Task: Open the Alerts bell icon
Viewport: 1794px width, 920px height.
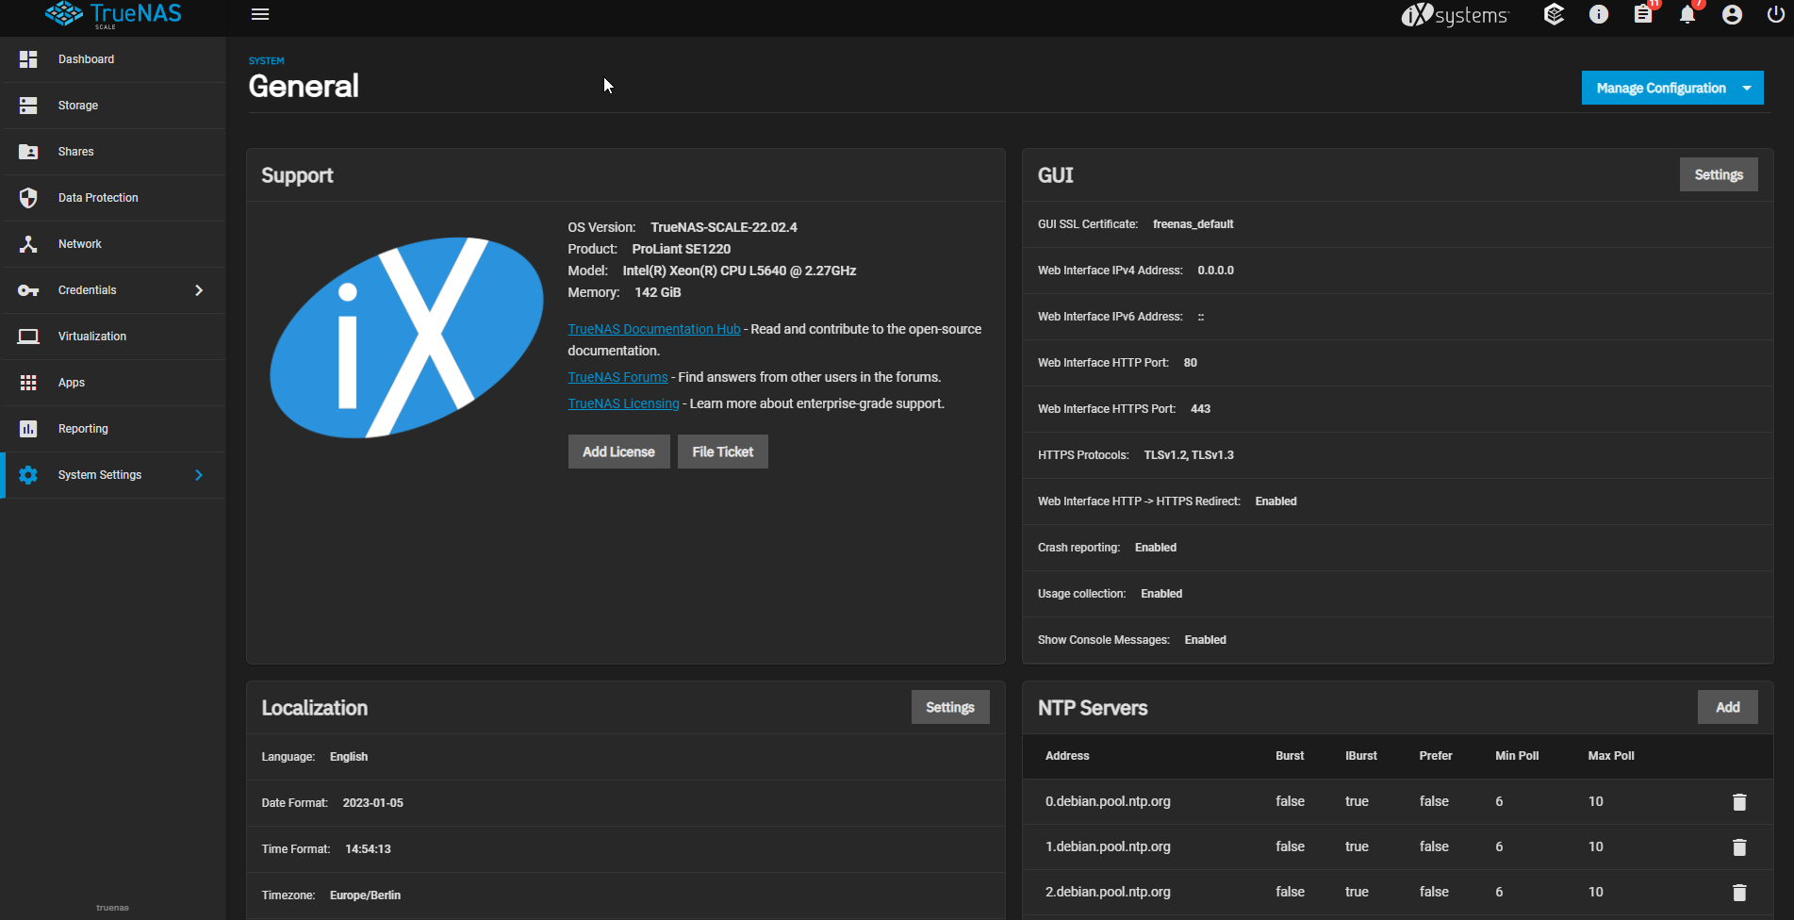Action: pyautogui.click(x=1687, y=14)
